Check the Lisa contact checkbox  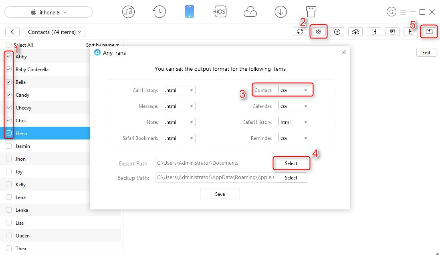coord(9,223)
